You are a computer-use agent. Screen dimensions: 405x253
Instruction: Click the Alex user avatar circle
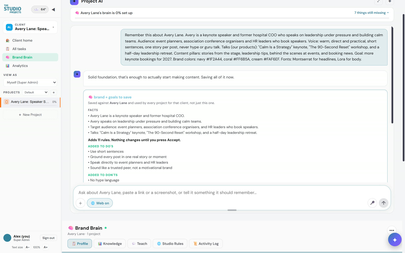[x=7, y=238]
